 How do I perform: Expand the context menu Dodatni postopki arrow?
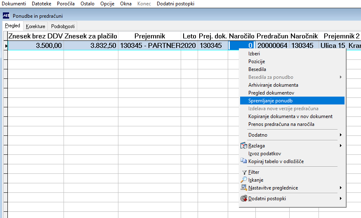[341, 199]
